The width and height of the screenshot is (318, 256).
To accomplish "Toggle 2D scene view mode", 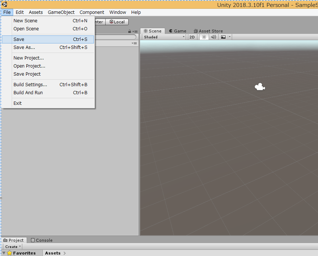I will (x=192, y=37).
